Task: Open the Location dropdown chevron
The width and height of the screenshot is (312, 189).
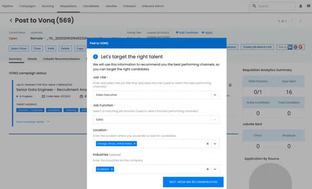Action: (x=215, y=143)
